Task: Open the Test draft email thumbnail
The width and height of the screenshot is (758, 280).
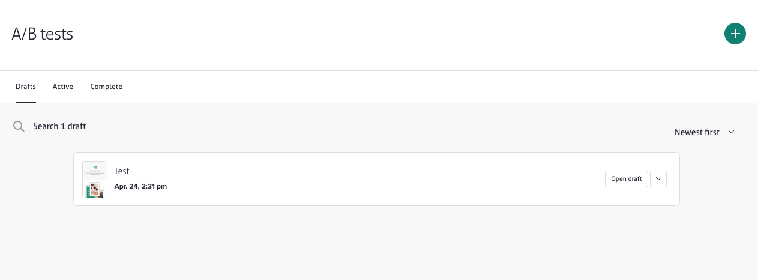Action: point(94,179)
